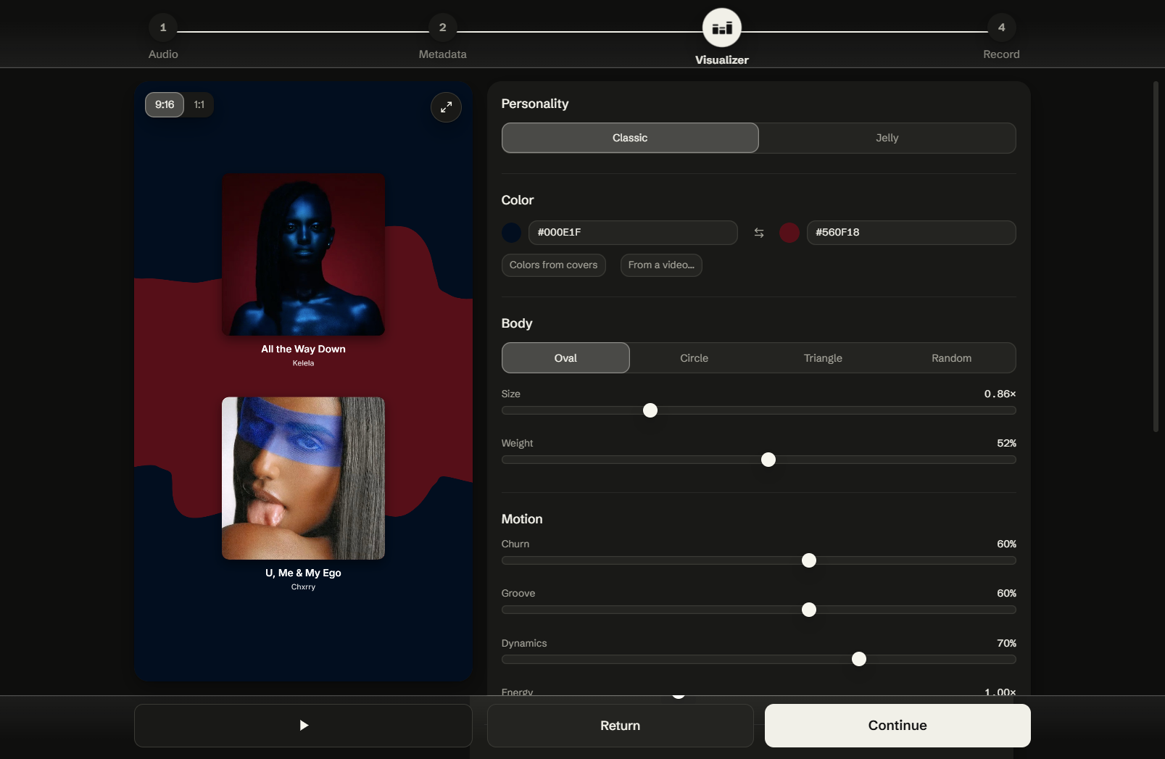The height and width of the screenshot is (759, 1165).
Task: Open dark blue color swatch
Action: [x=512, y=233]
